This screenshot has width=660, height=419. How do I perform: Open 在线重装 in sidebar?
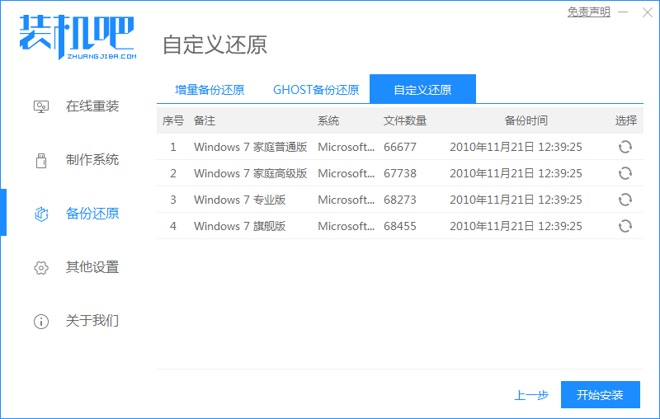click(x=92, y=106)
